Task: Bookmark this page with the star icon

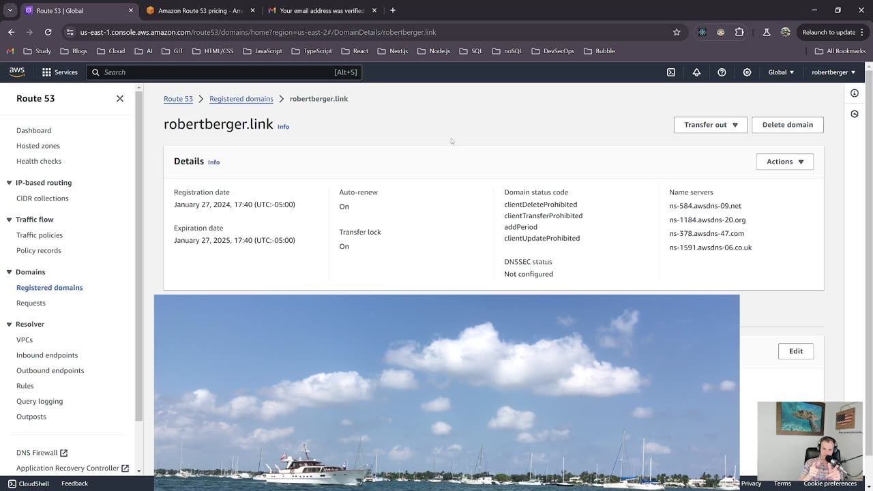Action: click(x=677, y=32)
